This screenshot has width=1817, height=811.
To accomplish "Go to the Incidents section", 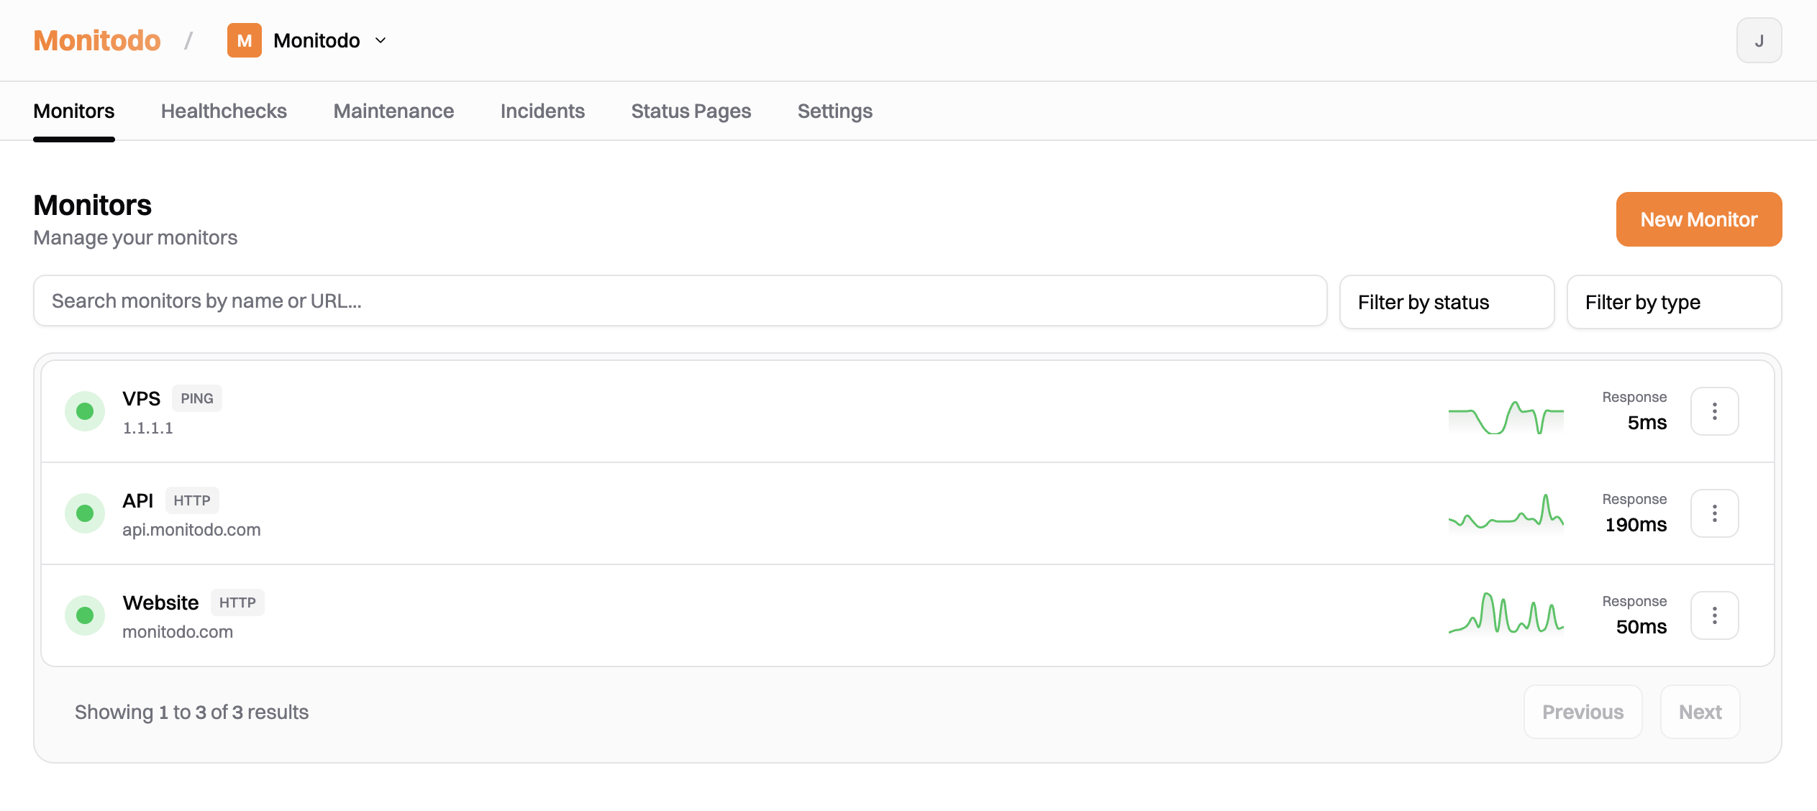I will [542, 111].
